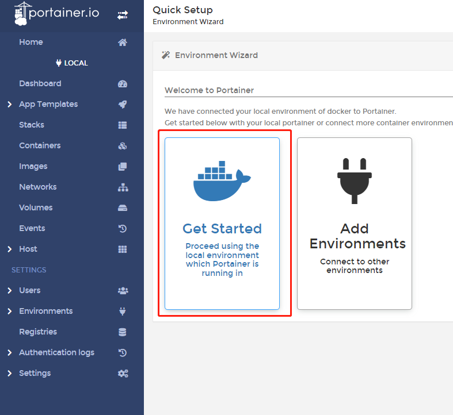Expand the Host chevron
453x415 pixels.
(10, 249)
